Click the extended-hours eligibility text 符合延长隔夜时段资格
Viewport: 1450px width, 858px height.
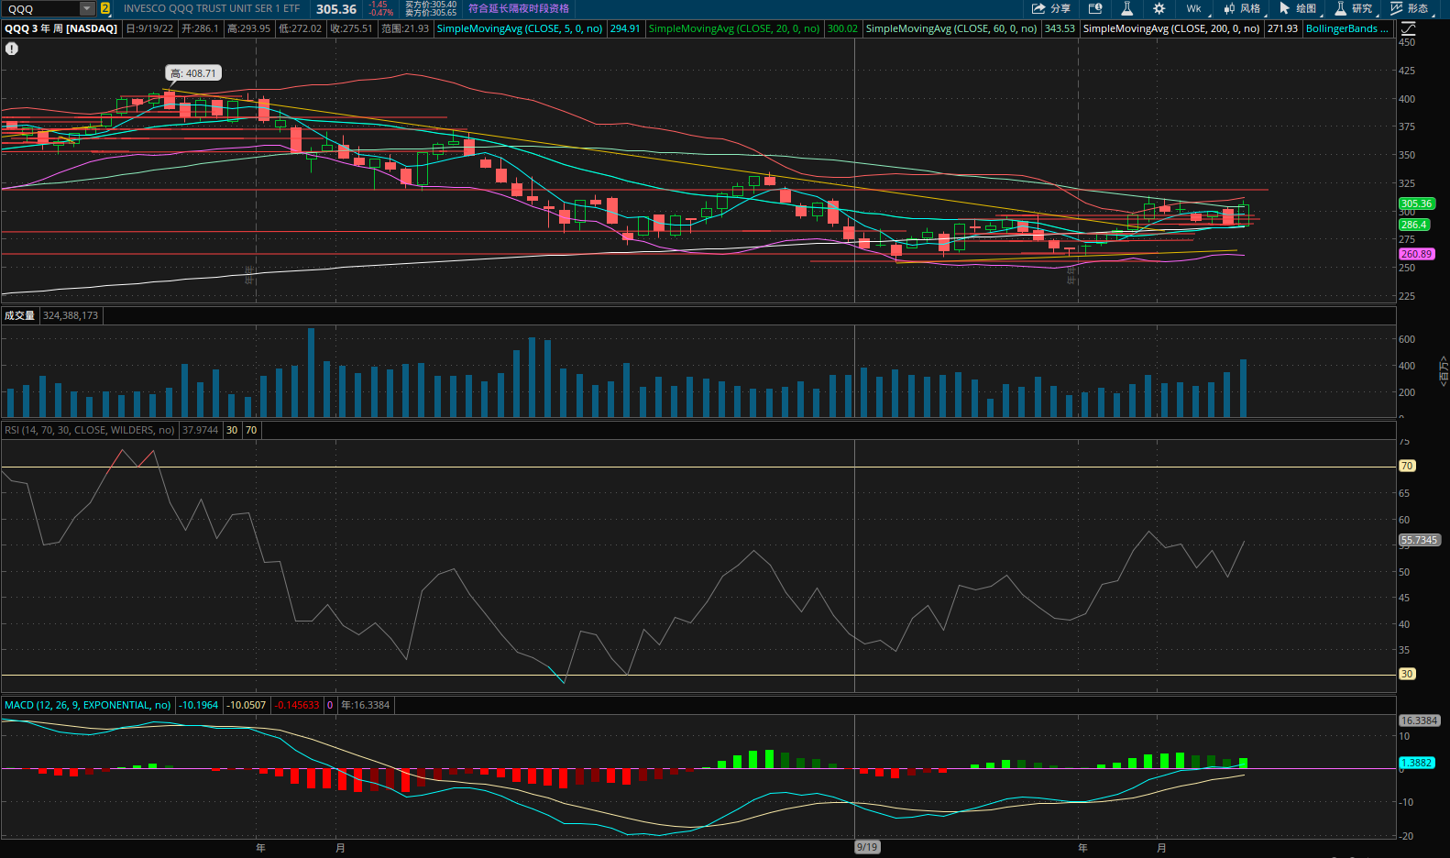(x=519, y=8)
